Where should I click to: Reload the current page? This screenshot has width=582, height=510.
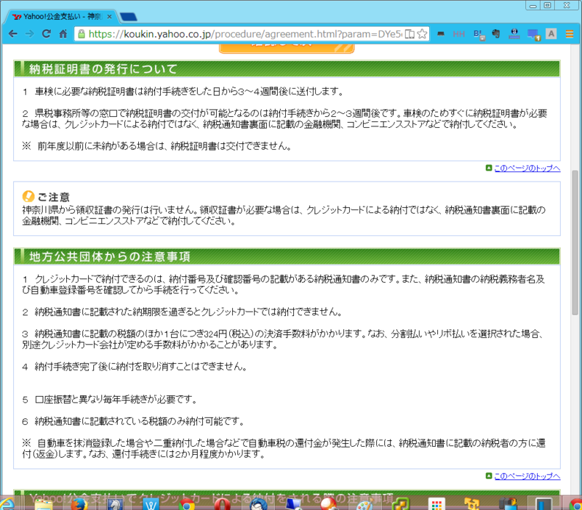pos(47,34)
